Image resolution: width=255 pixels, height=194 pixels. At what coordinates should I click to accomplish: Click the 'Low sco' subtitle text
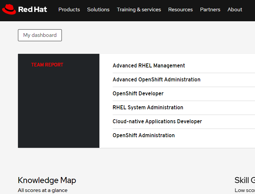click(244, 190)
